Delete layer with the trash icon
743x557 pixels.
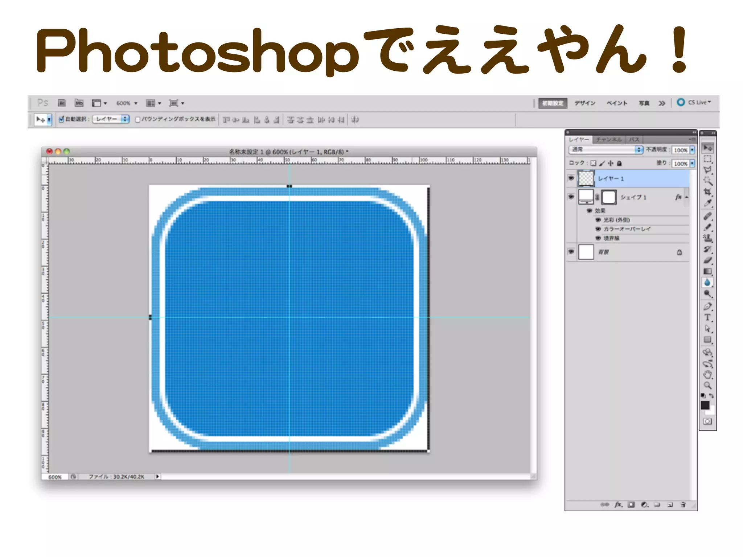(x=683, y=504)
